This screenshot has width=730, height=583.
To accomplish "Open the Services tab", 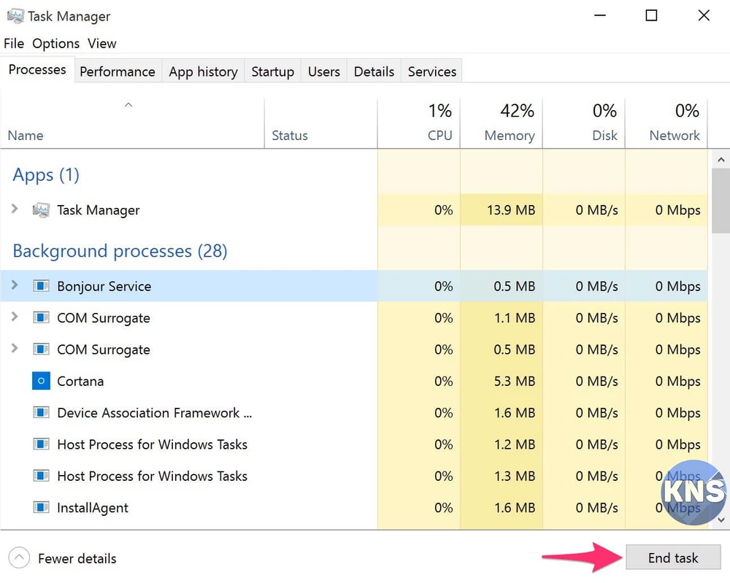I will [431, 72].
